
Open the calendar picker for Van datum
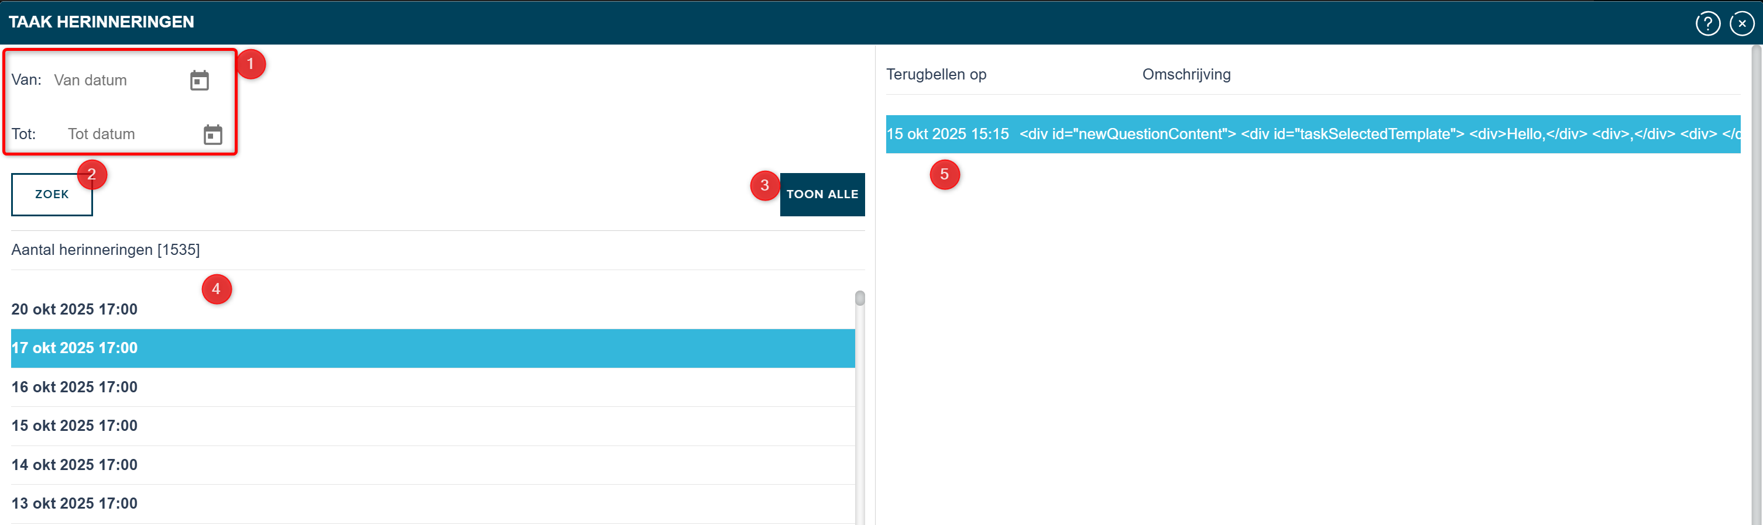pos(199,81)
